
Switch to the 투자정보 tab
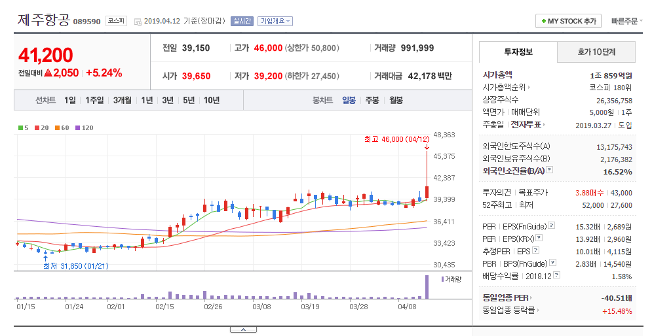[x=518, y=52]
